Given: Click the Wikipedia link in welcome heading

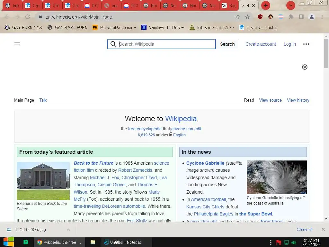Looking at the screenshot, I should pos(181,119).
